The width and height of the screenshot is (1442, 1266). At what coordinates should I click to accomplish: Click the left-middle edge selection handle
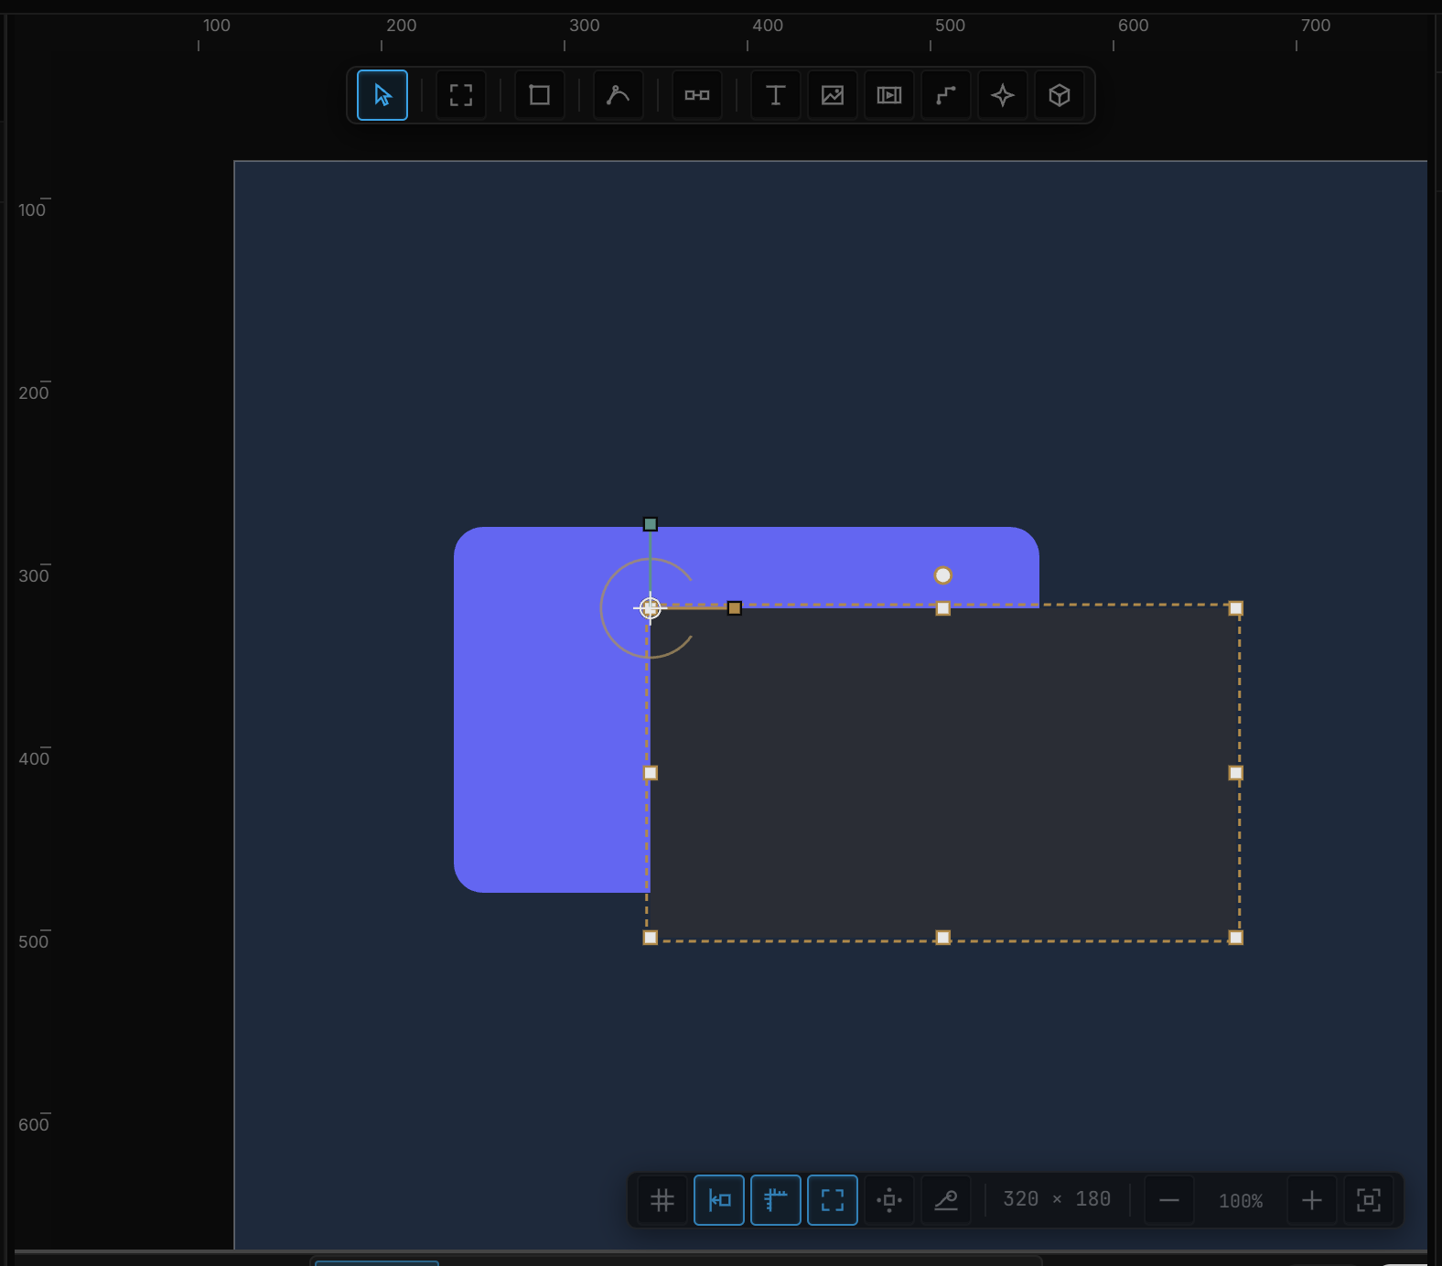[651, 773]
